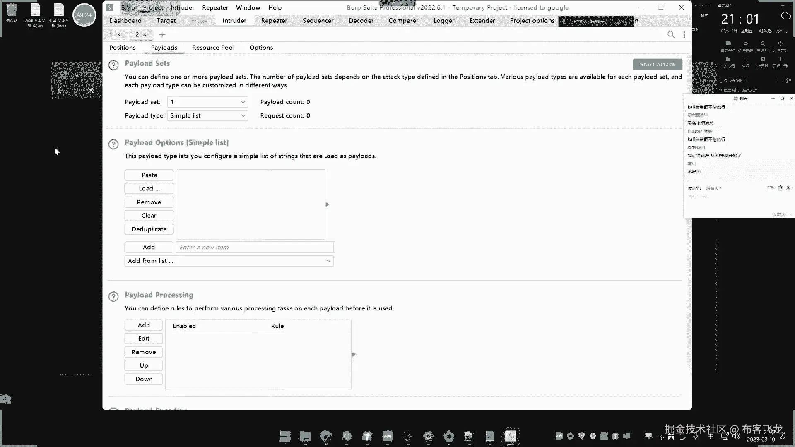Click the Load ... payload button

pyautogui.click(x=149, y=189)
